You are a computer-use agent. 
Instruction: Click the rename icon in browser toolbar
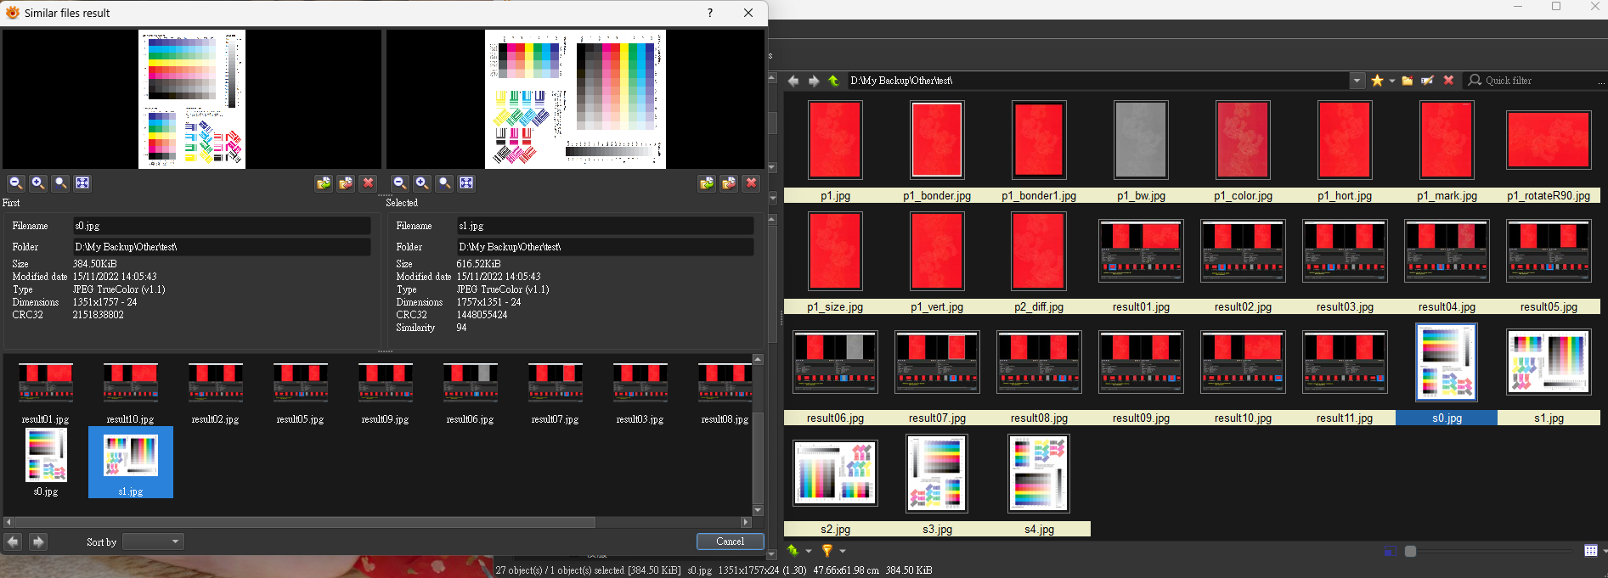[1428, 81]
